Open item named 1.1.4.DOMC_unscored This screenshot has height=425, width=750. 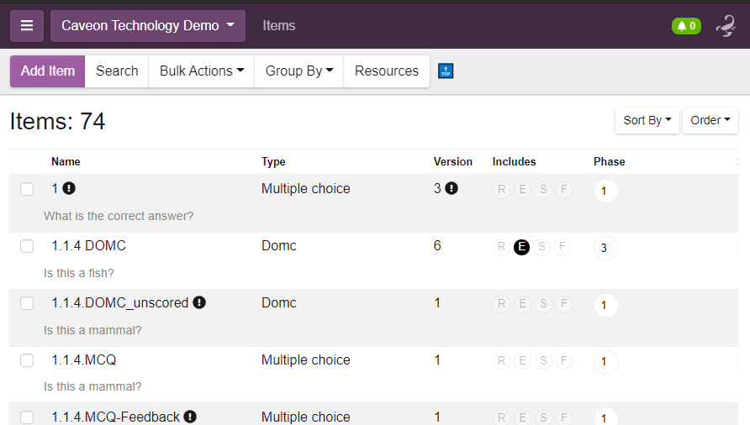point(120,303)
